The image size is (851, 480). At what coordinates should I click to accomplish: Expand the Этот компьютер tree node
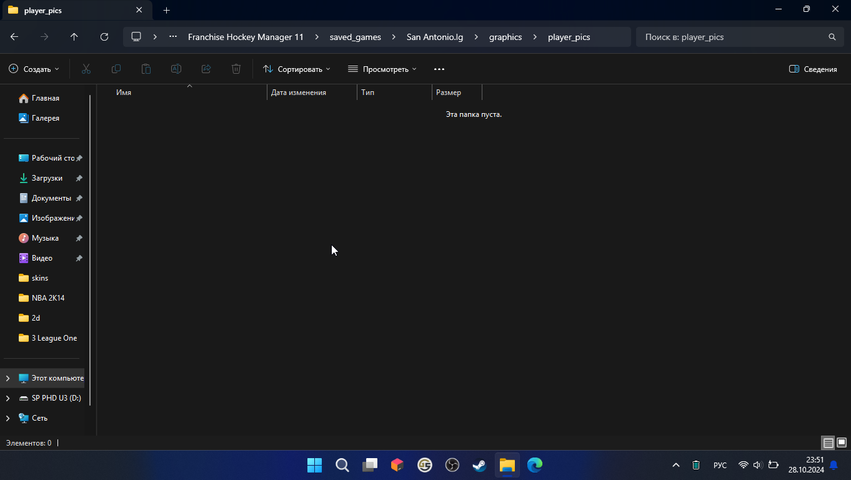(x=7, y=378)
